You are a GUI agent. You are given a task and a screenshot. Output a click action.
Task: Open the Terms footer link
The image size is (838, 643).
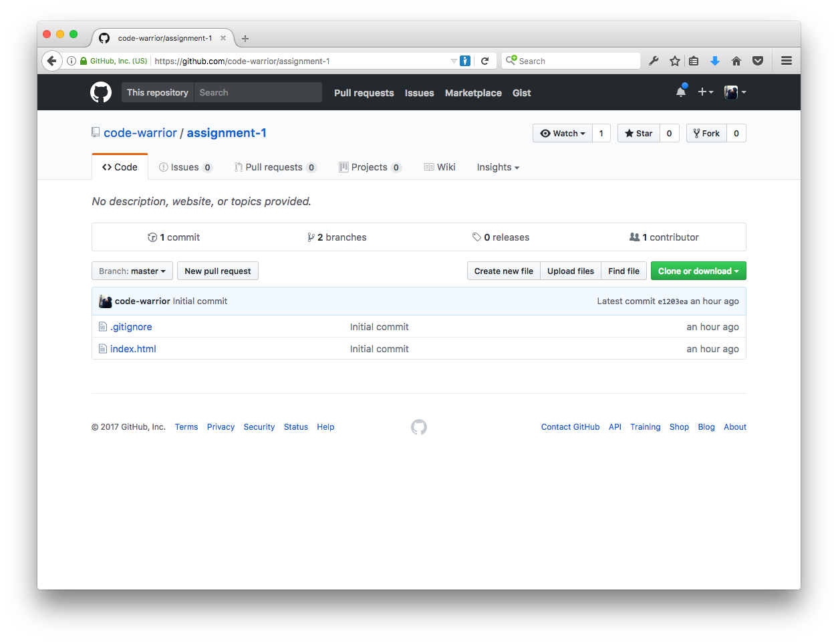coord(186,427)
